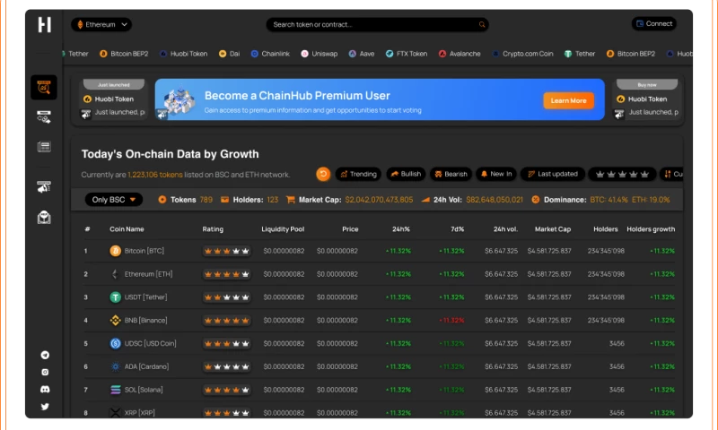Viewport: 718px width, 430px height.
Task: Click the Connect wallet button
Action: [654, 24]
